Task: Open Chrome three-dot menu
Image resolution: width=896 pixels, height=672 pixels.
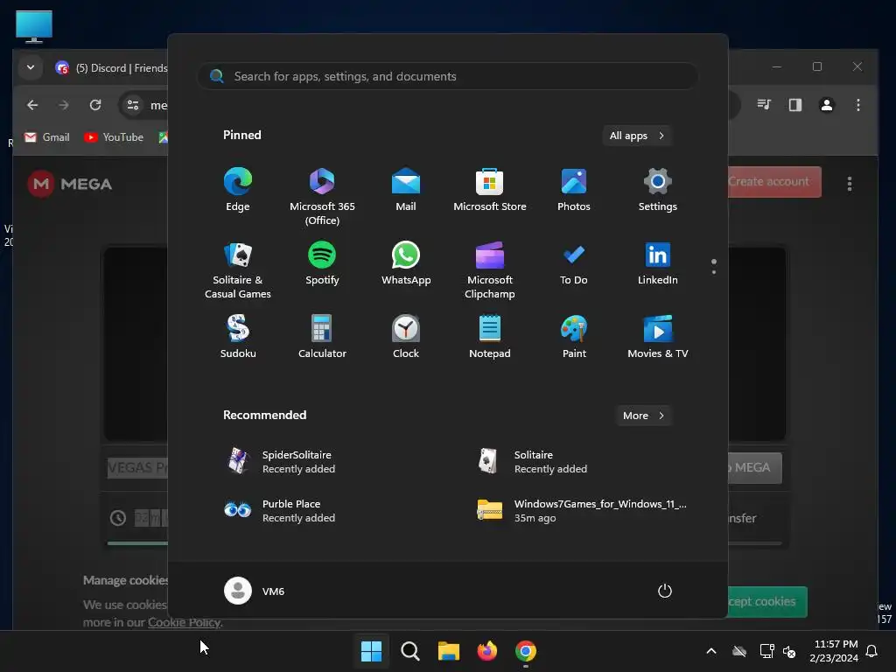Action: 858,105
